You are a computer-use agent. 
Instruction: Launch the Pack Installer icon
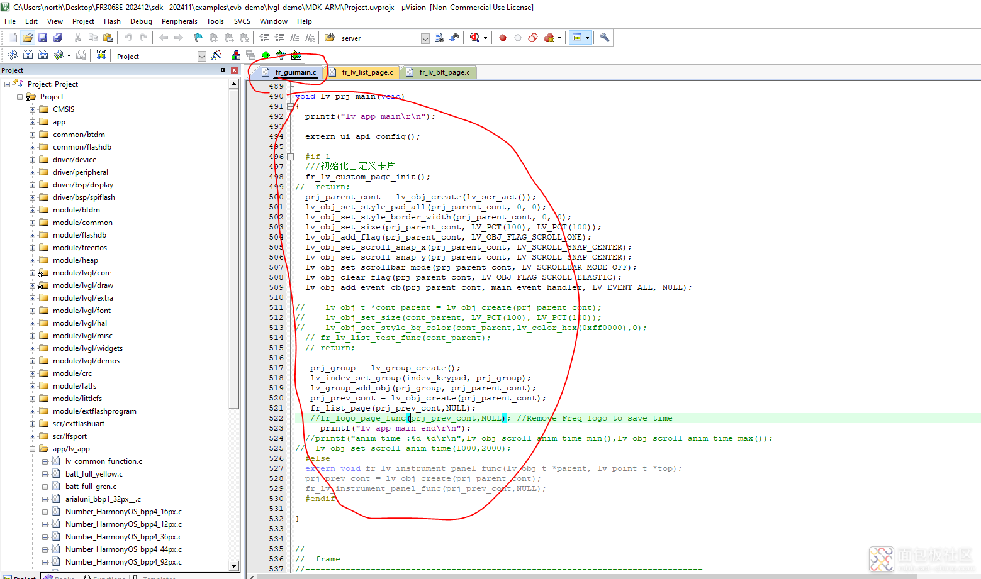pos(296,55)
